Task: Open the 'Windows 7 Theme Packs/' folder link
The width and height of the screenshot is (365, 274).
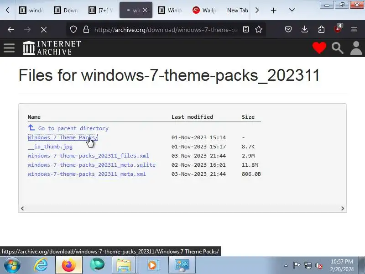Action: tap(63, 137)
